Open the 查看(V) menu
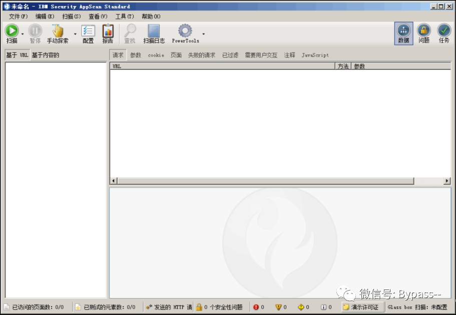The image size is (456, 315). point(98,16)
